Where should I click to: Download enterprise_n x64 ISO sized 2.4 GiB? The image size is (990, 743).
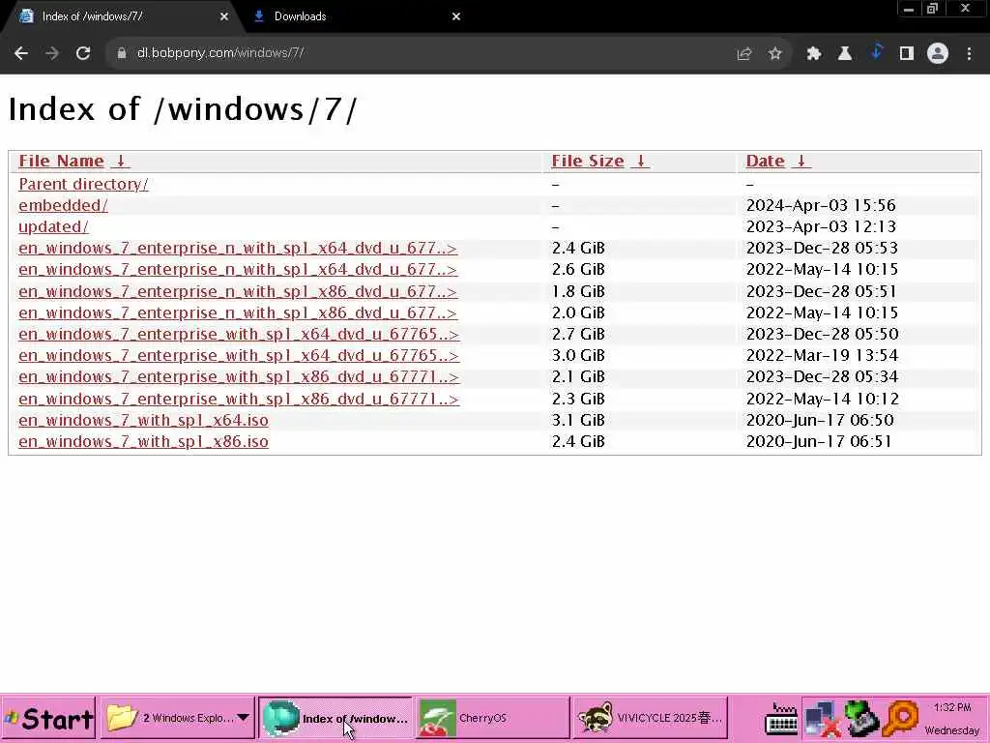(x=238, y=249)
